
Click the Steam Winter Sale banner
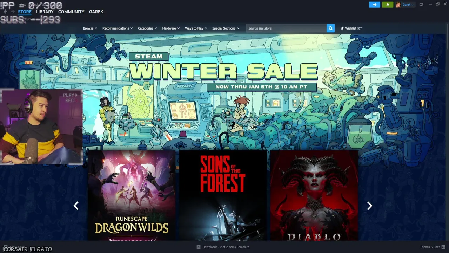tap(223, 72)
